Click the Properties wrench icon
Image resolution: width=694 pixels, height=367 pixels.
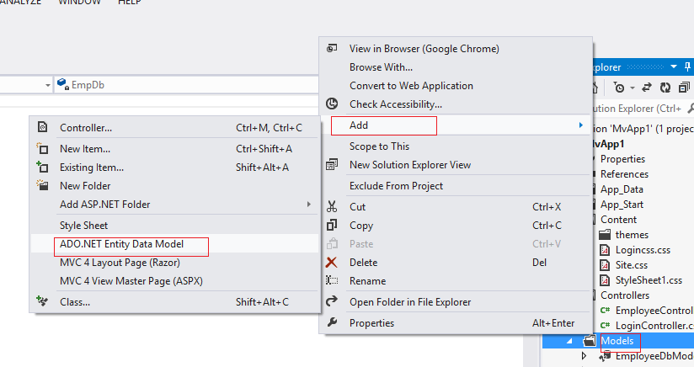click(x=332, y=323)
